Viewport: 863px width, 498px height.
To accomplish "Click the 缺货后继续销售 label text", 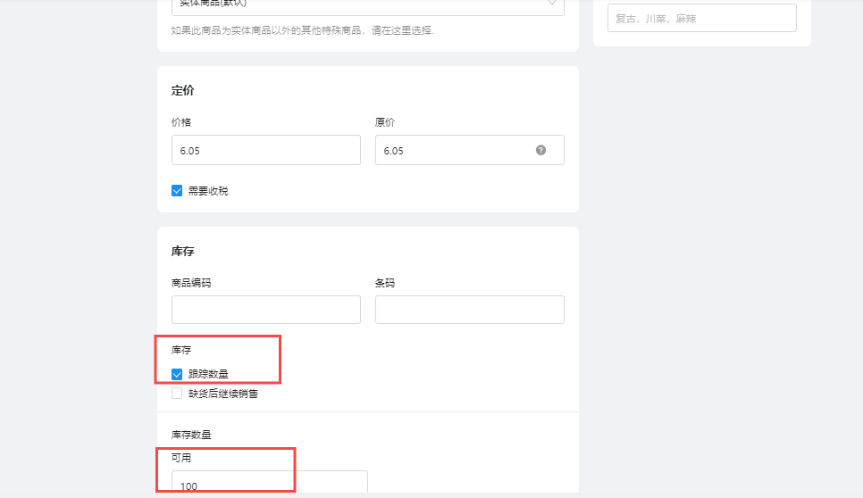I will click(223, 394).
